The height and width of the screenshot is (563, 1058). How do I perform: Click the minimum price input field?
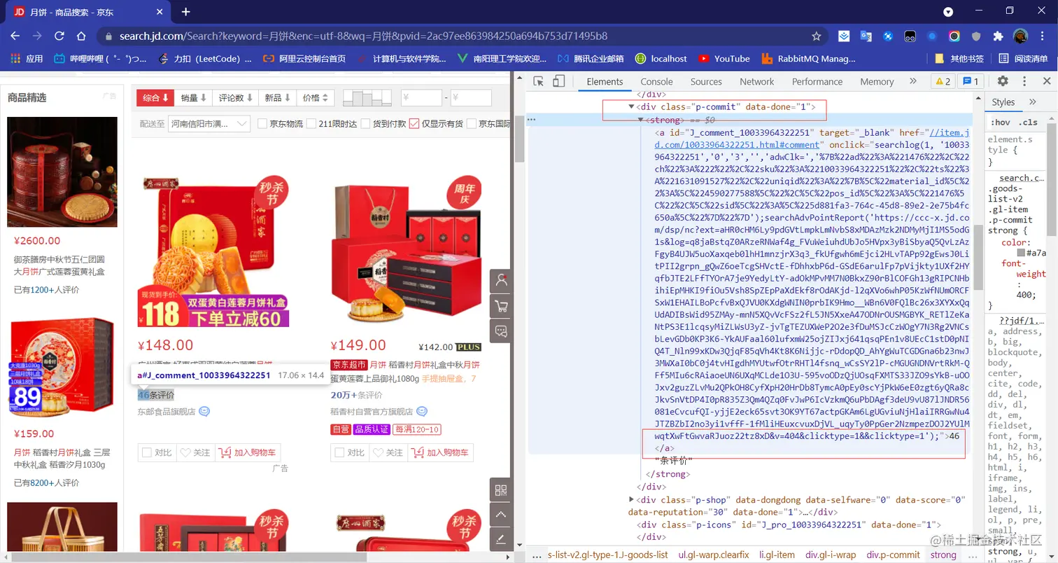[422, 98]
